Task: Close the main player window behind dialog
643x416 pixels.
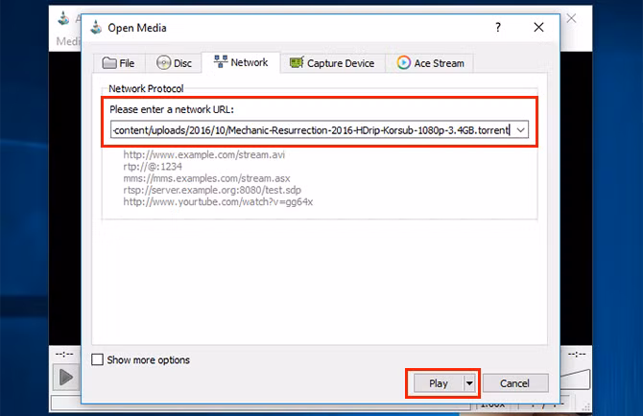Action: (571, 18)
